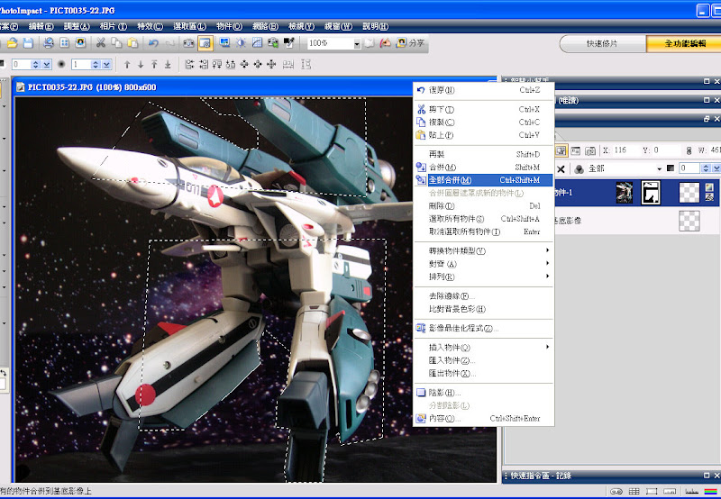
Task: Open the 全部 merge mode dropdown
Action: (x=659, y=168)
